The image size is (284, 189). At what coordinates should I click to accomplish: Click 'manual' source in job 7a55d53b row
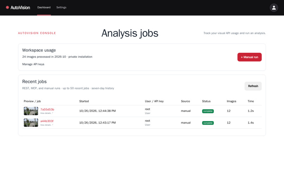click(x=186, y=111)
